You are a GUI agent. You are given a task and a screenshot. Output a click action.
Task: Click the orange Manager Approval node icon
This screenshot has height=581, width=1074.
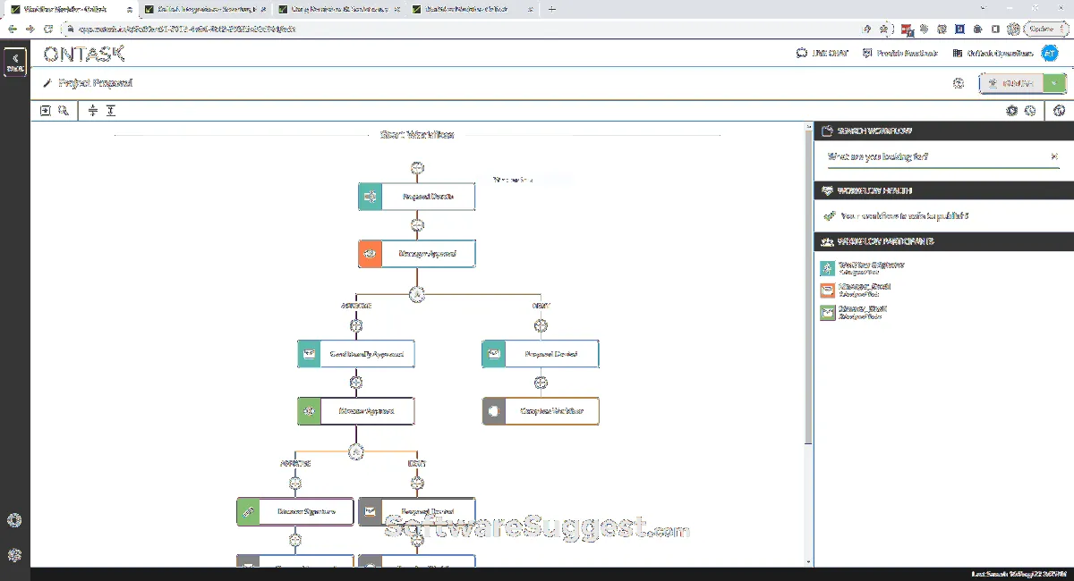coord(370,254)
